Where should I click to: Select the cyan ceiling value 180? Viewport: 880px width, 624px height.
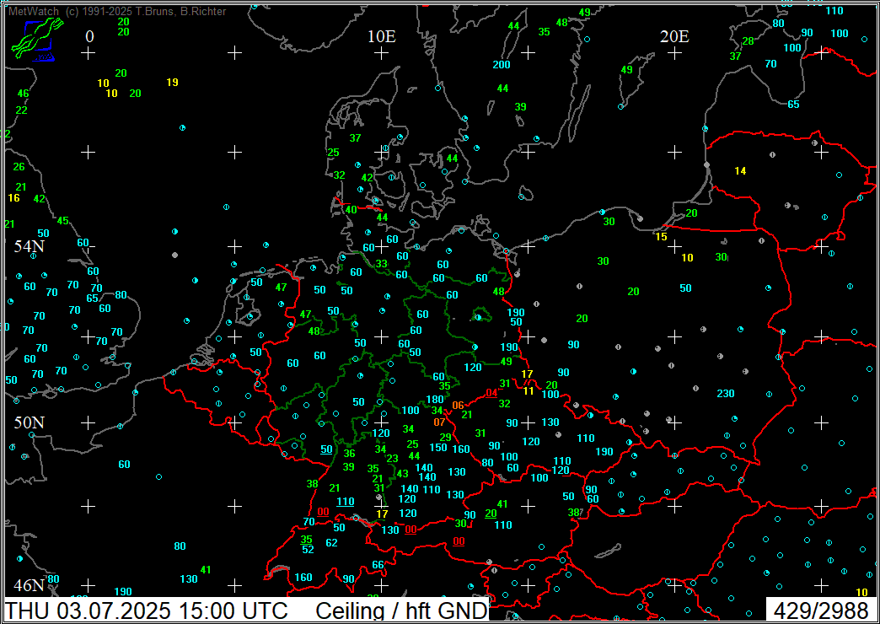(435, 400)
